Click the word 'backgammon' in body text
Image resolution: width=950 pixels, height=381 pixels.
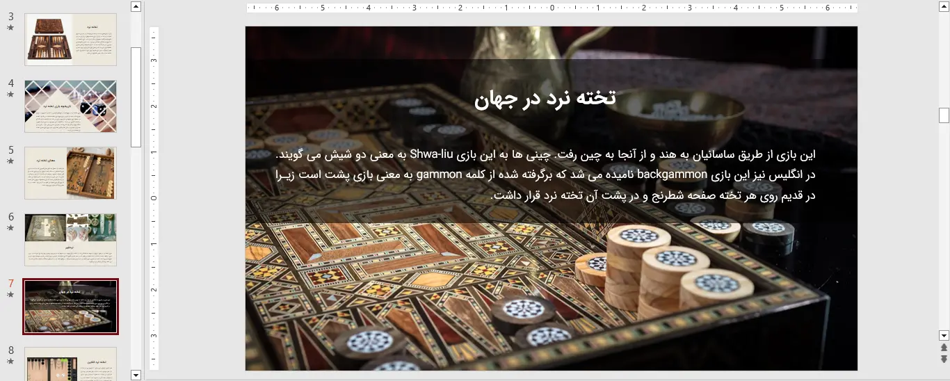tap(673, 174)
